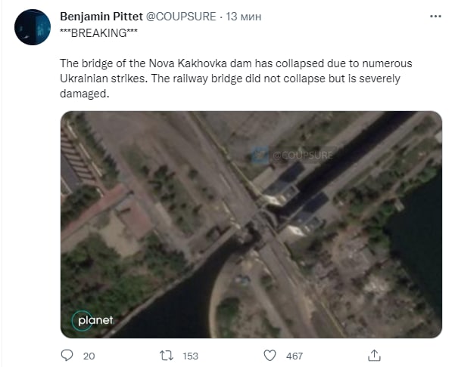Click the 153 retweets count

coord(191,355)
